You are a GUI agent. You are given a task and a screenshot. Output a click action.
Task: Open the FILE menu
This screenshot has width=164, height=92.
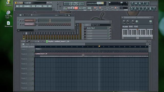17,6
